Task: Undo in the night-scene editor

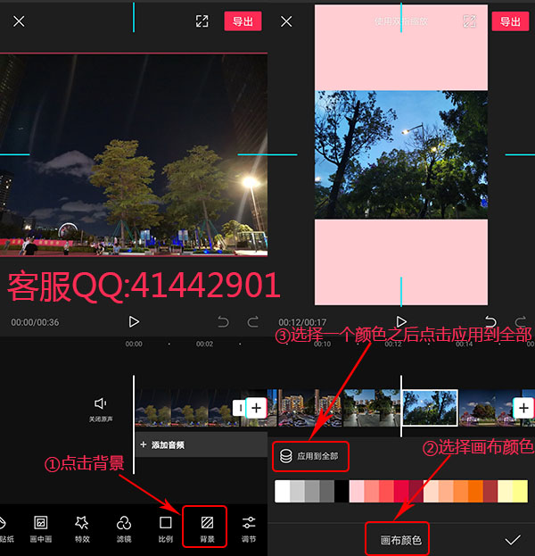Action: point(223,321)
